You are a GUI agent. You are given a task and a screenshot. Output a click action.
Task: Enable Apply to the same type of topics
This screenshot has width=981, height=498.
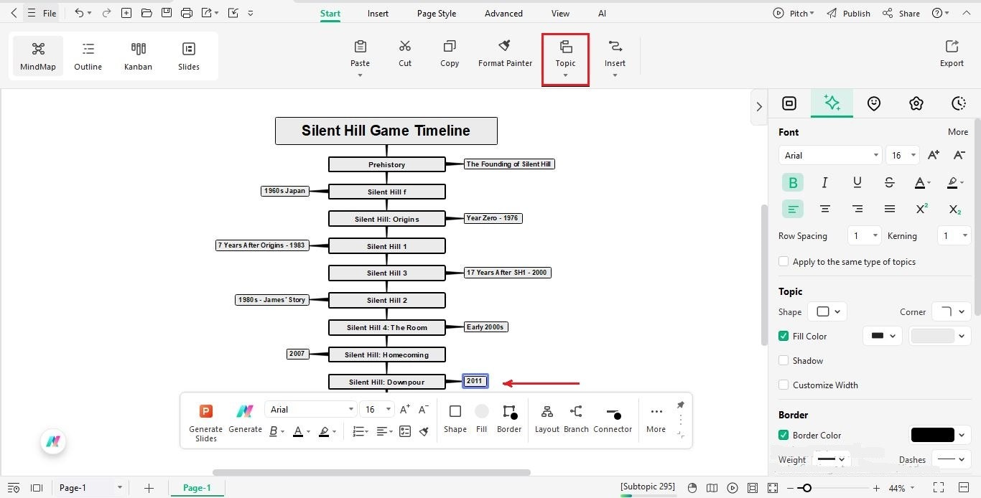[784, 262]
